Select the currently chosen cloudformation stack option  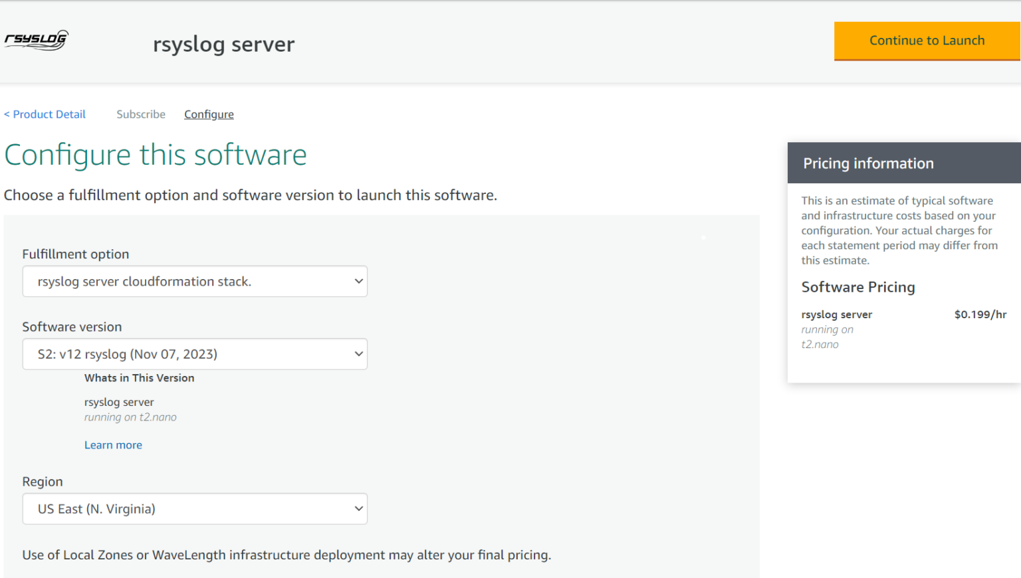(144, 281)
